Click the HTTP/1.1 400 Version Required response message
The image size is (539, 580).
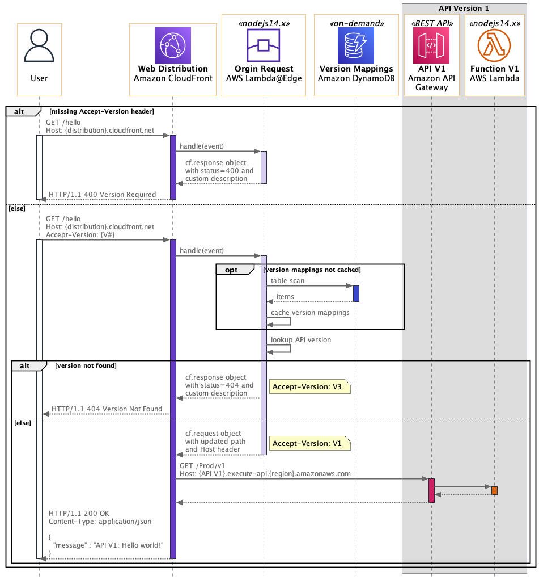(x=102, y=195)
